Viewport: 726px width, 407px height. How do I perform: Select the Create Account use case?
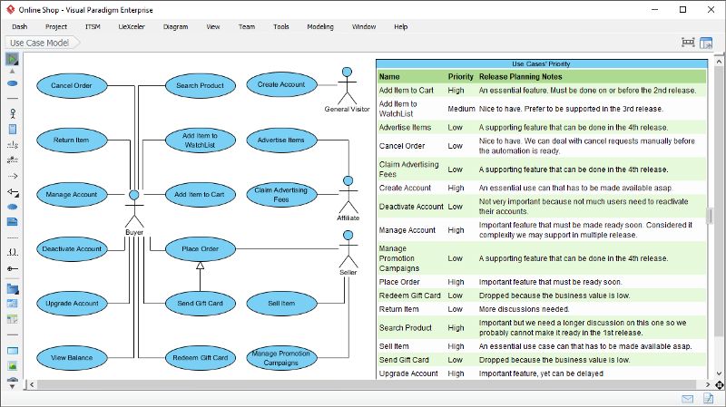(281, 84)
